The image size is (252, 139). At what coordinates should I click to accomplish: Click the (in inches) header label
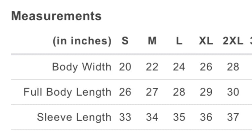[x=82, y=41]
